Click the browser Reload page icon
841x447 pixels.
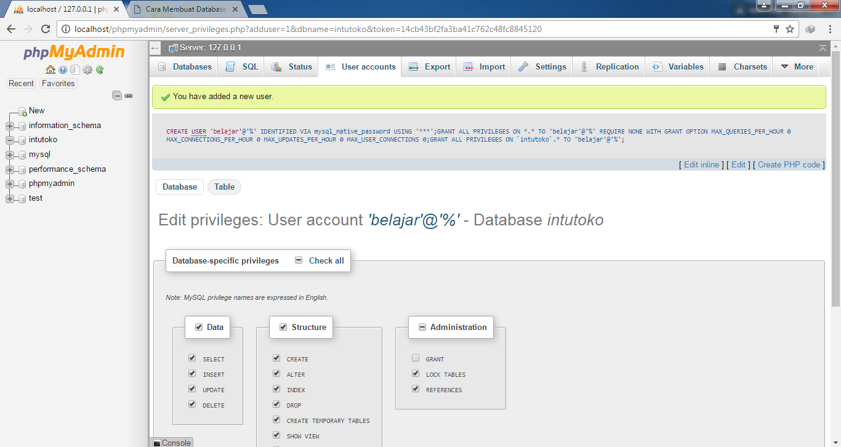pyautogui.click(x=46, y=29)
